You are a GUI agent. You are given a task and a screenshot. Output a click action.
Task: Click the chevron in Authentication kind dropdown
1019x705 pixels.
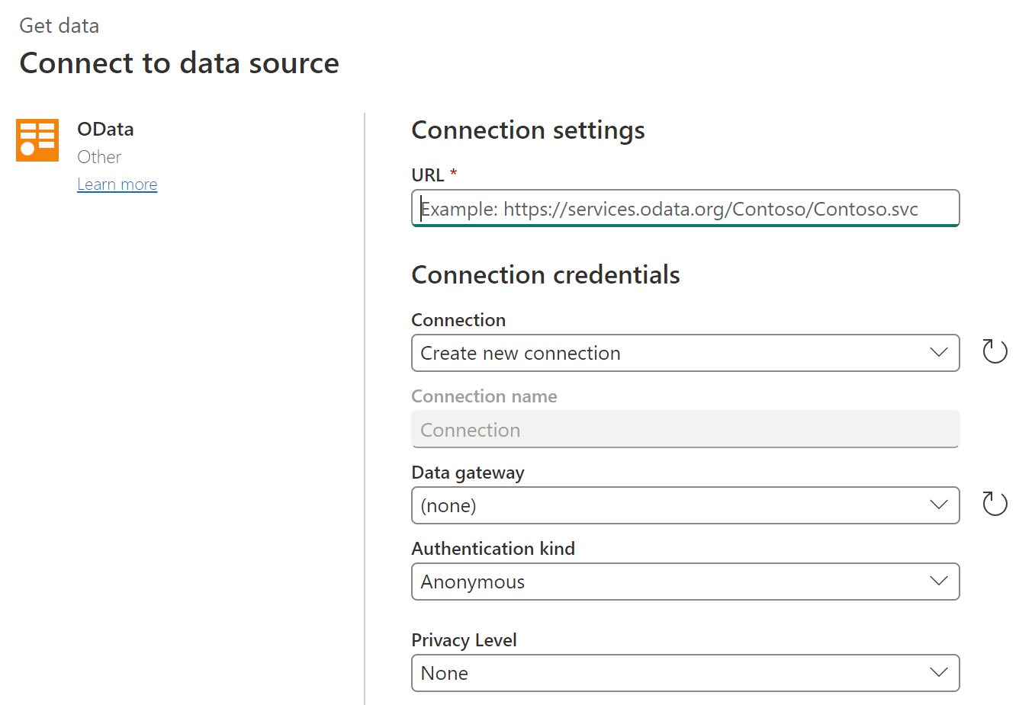[x=938, y=581]
